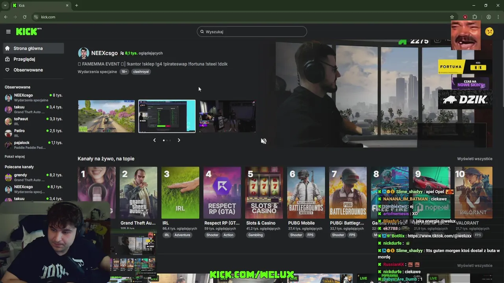Expand Pokaż więcej followed list
This screenshot has height=283, width=504.
click(x=15, y=156)
